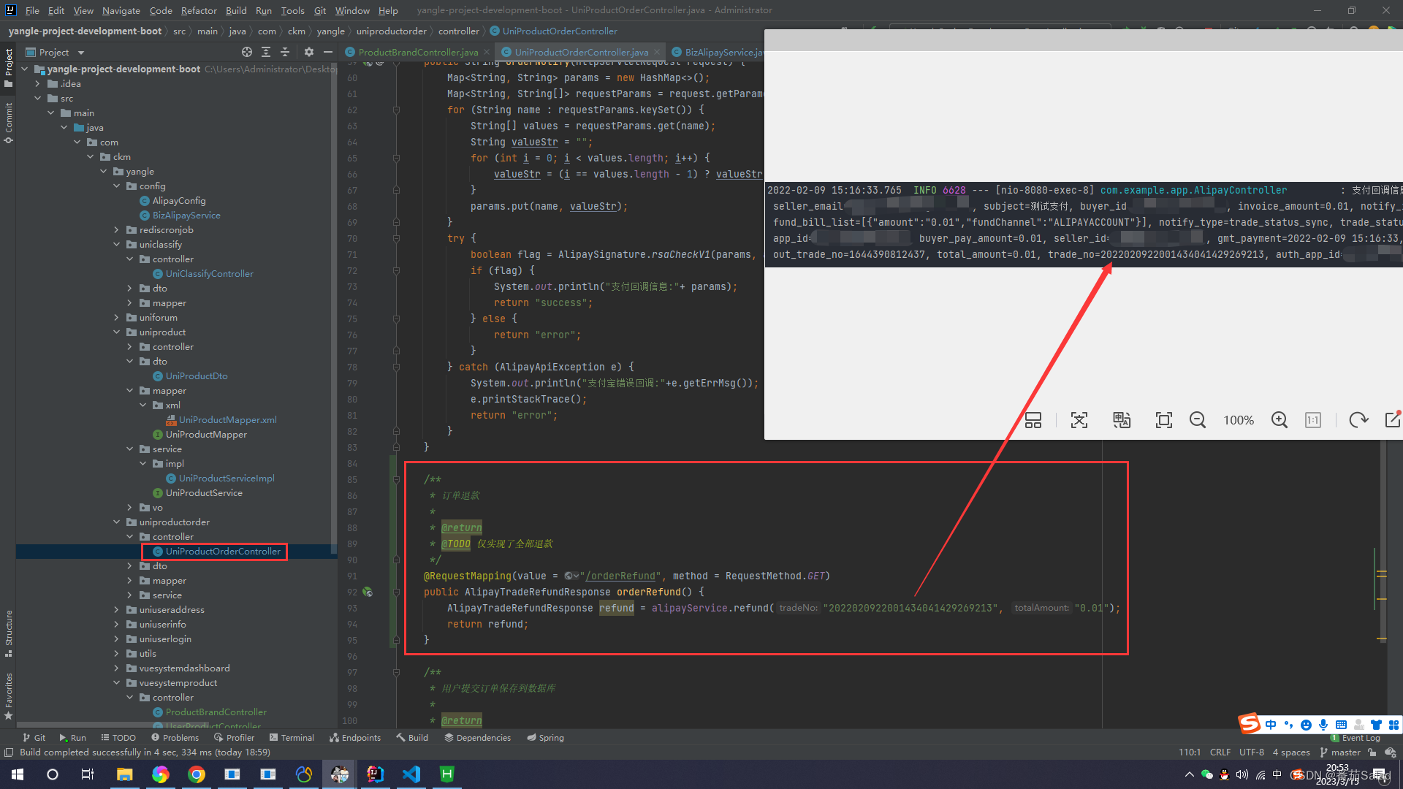Toggle the Favorites tool window sidebar tab
Image resolution: width=1403 pixels, height=789 pixels.
(x=8, y=696)
